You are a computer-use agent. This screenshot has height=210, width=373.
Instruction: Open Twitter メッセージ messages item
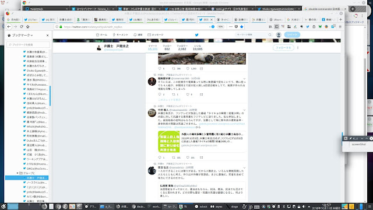(x=156, y=35)
